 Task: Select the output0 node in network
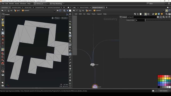click(x=95, y=87)
